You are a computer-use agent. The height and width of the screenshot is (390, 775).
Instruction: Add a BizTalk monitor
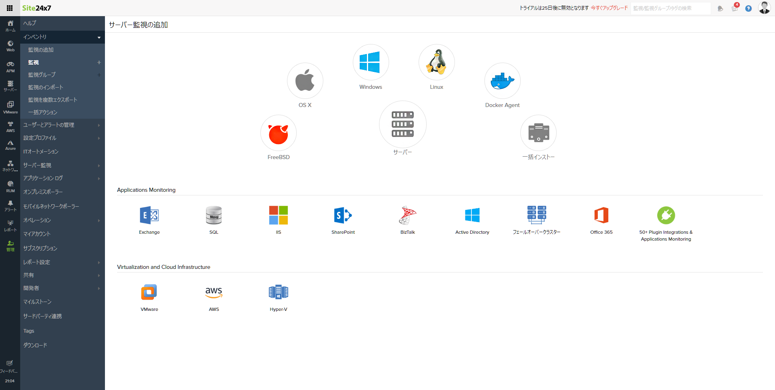[x=408, y=215]
